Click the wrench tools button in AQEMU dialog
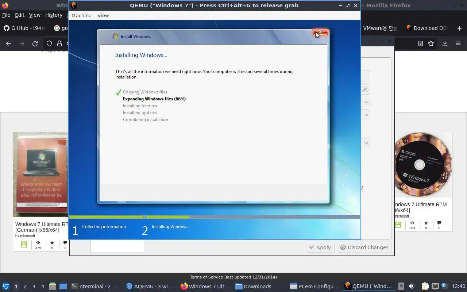The image size is (467, 292). click(365, 89)
